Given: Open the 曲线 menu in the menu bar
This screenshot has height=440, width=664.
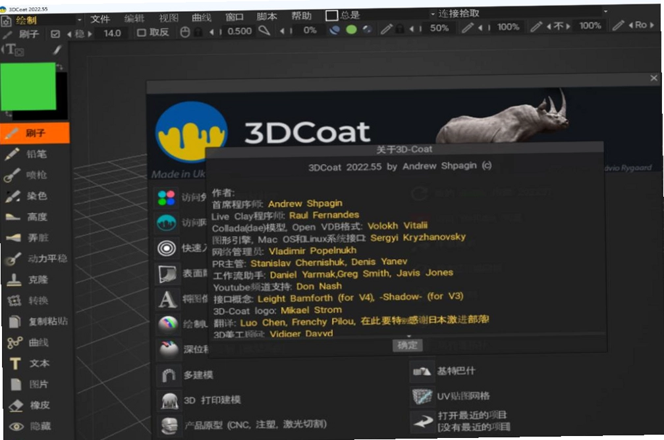Looking at the screenshot, I should coord(201,17).
